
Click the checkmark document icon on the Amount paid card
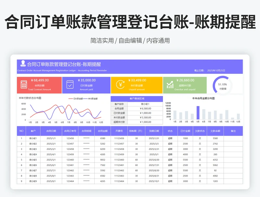tap(70, 84)
